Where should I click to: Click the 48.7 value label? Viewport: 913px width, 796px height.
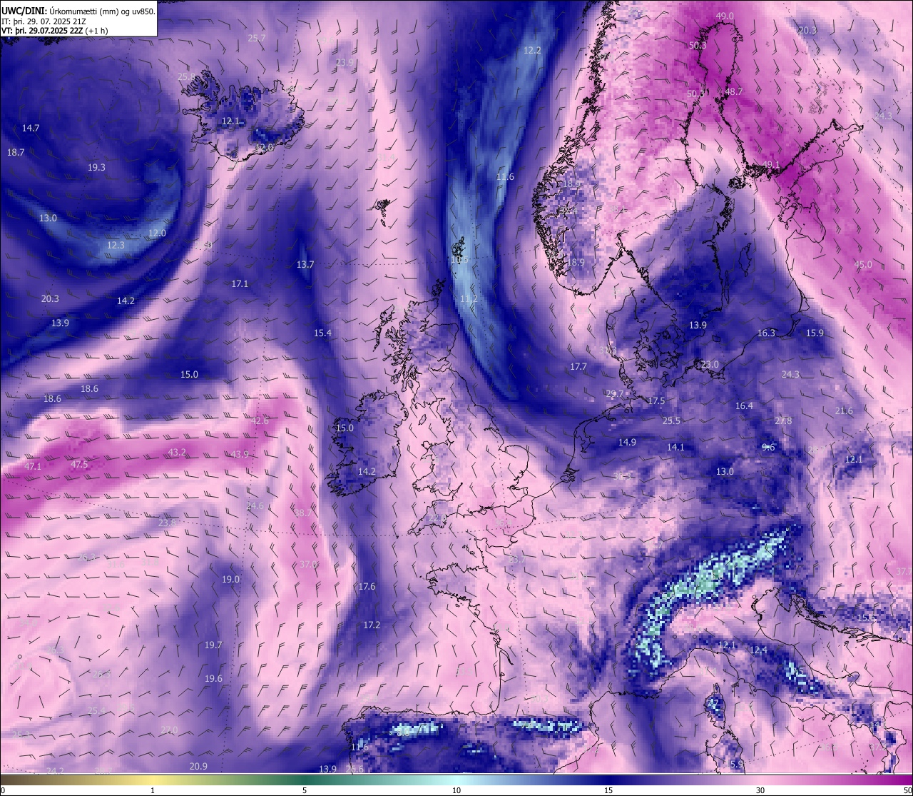734,92
